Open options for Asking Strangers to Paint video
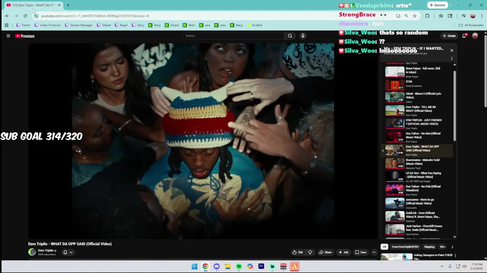 [x=455, y=256]
